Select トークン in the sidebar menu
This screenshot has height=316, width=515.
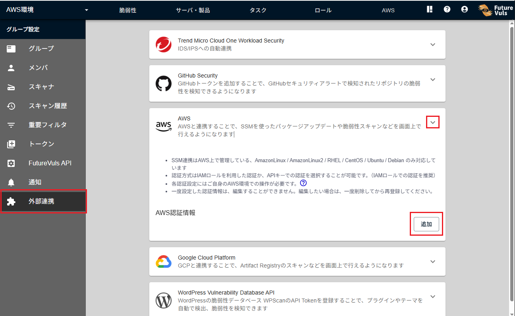coord(43,144)
